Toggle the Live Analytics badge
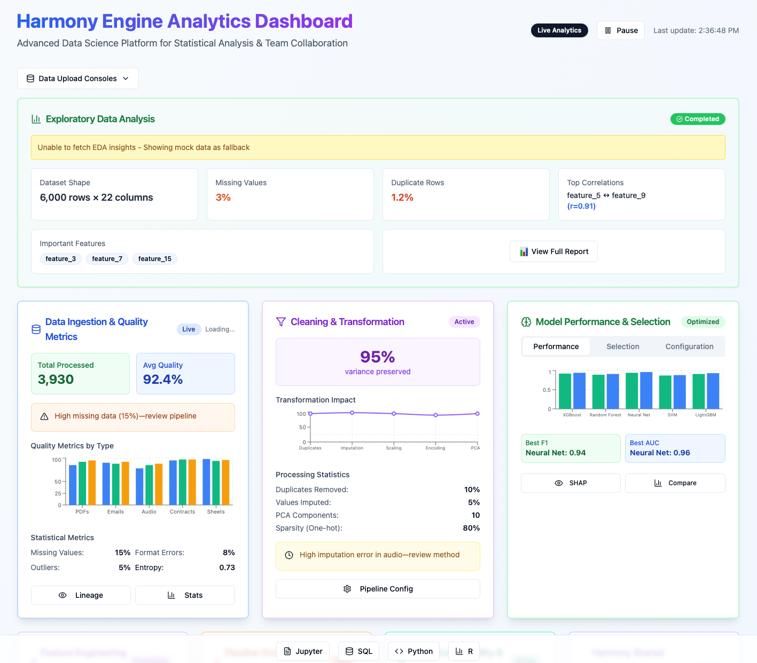 point(559,30)
